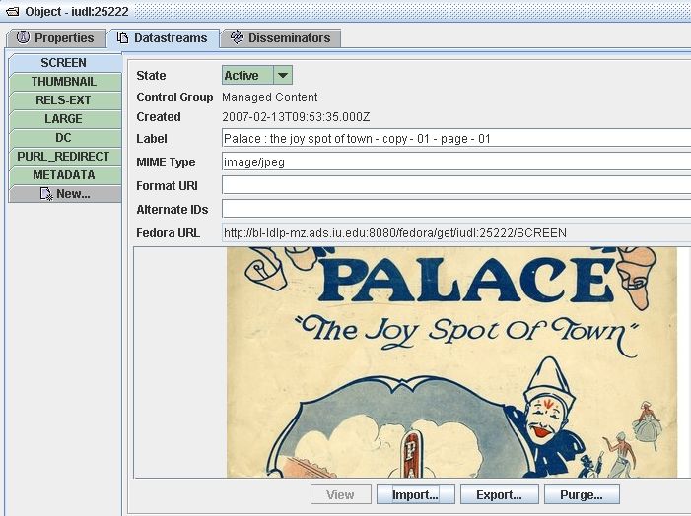691x516 pixels.
Task: Click the Created timestamp 2007-02-13T09:53:35.000Z
Action: point(296,117)
